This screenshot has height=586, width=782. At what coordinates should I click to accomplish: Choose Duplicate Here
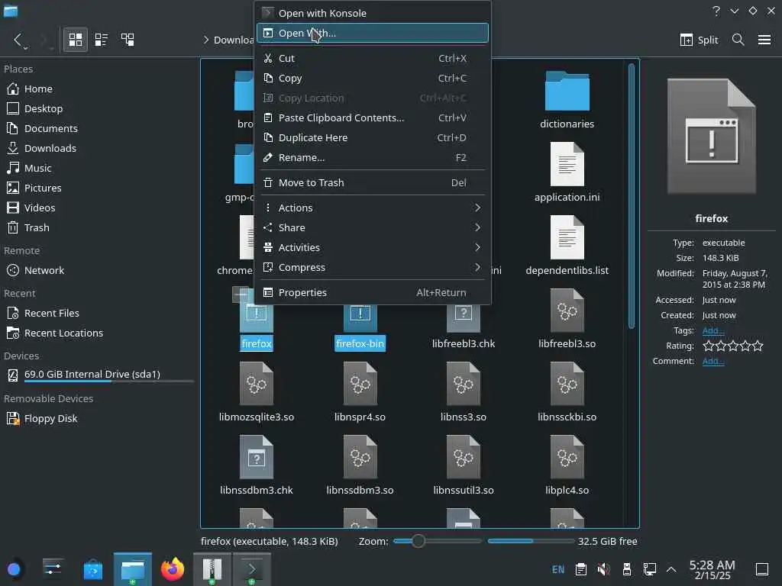[x=372, y=138]
